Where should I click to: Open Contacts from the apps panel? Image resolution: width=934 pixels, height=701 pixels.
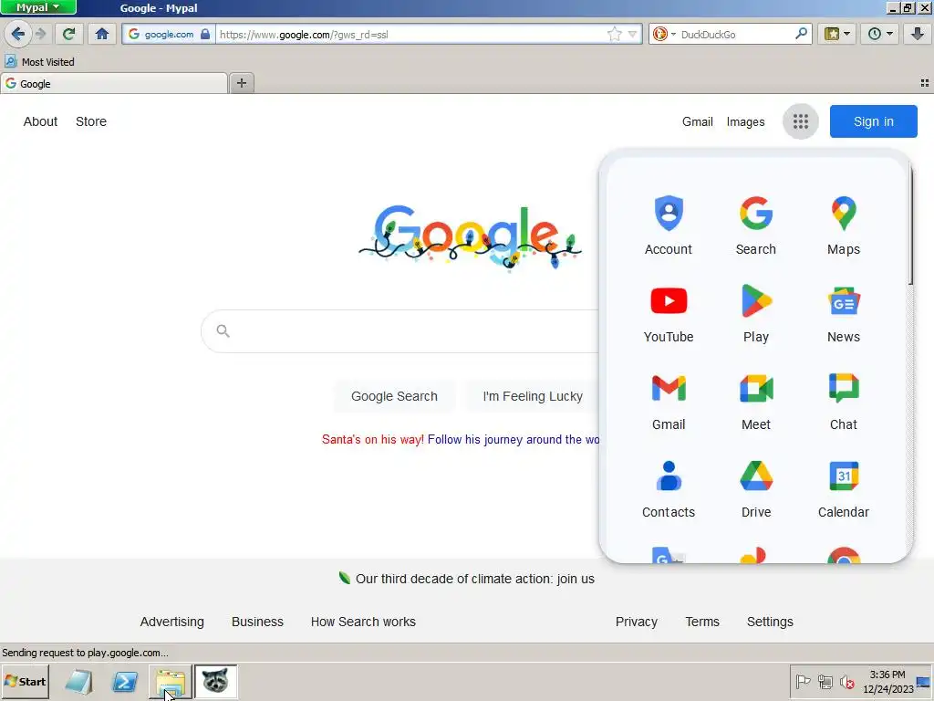(669, 489)
